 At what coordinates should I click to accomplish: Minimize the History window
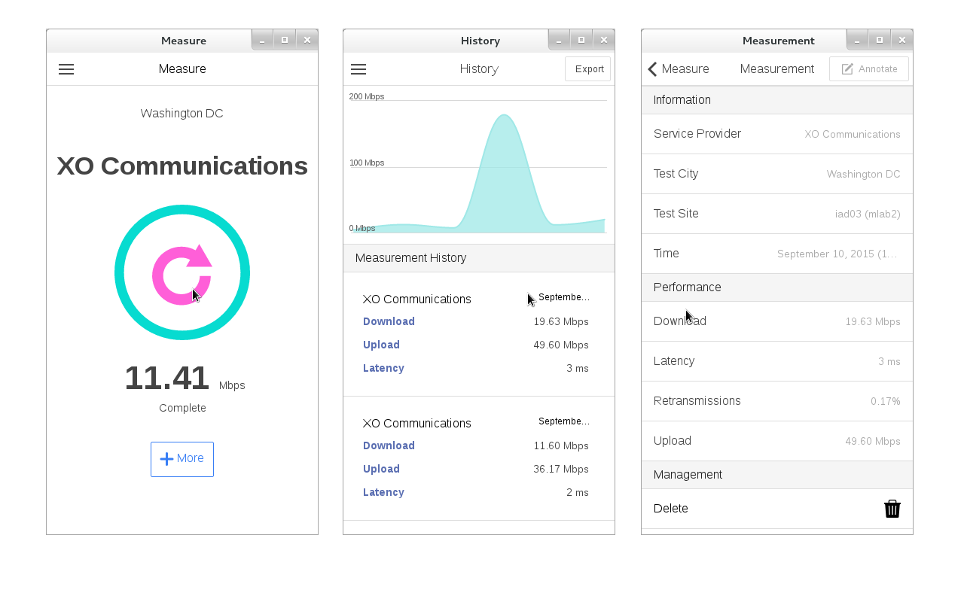[x=559, y=40]
